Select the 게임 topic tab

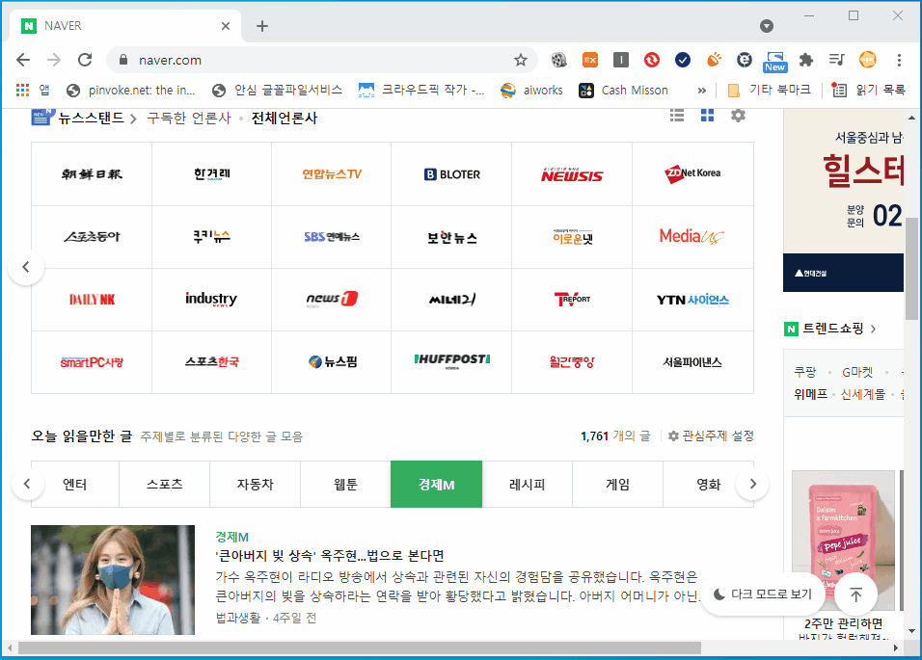pyautogui.click(x=617, y=485)
